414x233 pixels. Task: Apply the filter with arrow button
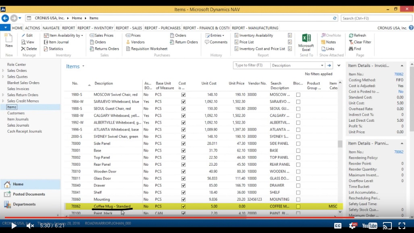tap(329, 65)
